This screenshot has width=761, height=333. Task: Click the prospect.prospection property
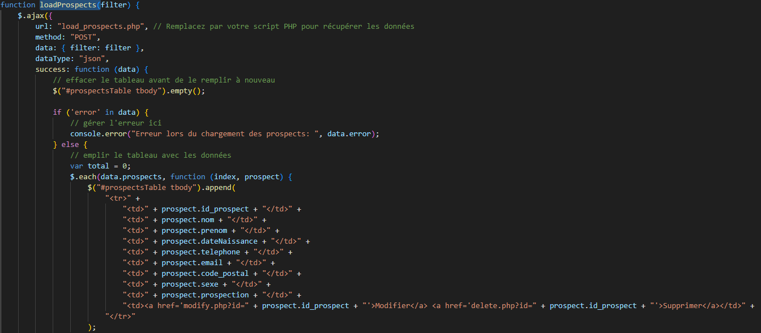click(205, 295)
